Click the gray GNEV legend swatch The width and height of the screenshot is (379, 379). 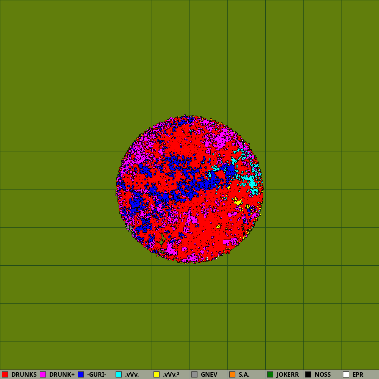pos(194,374)
